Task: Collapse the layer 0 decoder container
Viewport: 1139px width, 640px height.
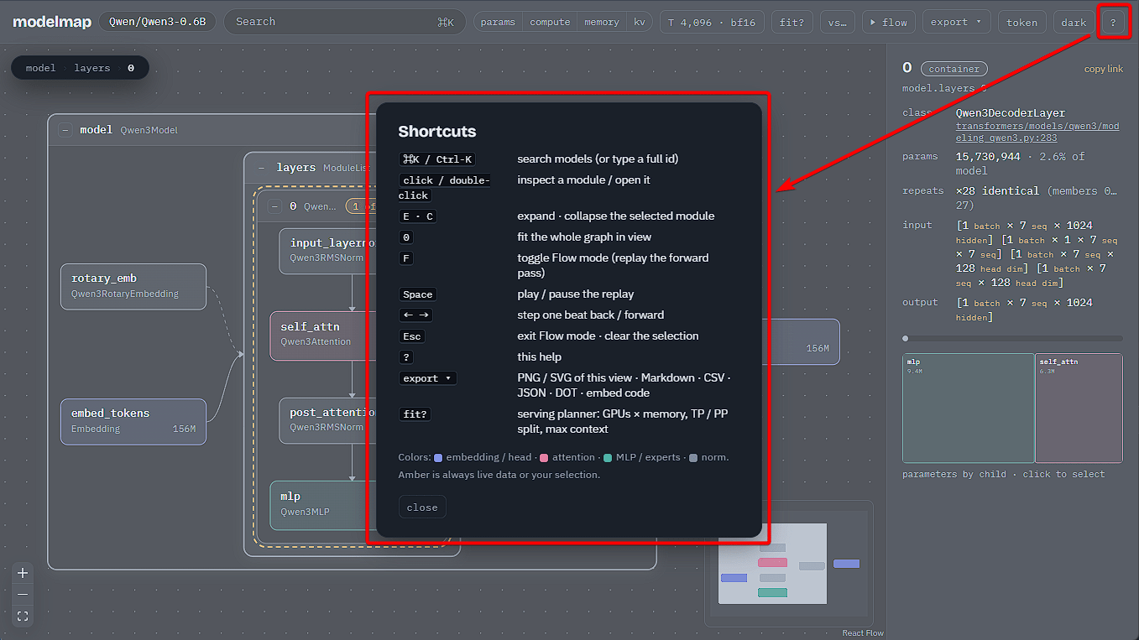Action: (x=274, y=206)
